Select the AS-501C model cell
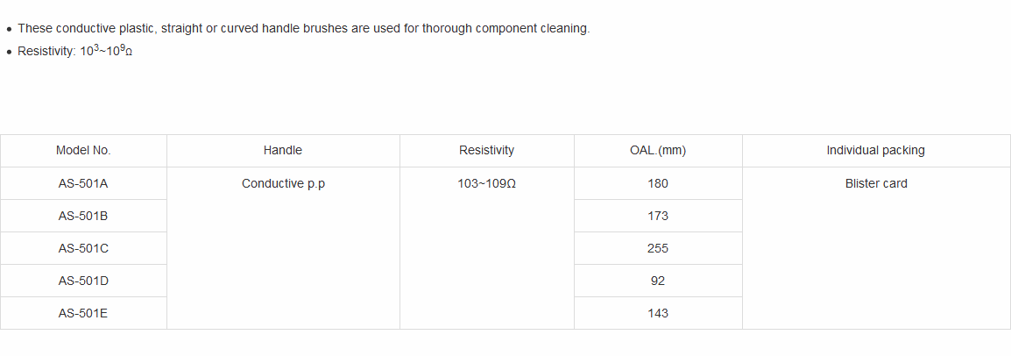 pyautogui.click(x=83, y=248)
